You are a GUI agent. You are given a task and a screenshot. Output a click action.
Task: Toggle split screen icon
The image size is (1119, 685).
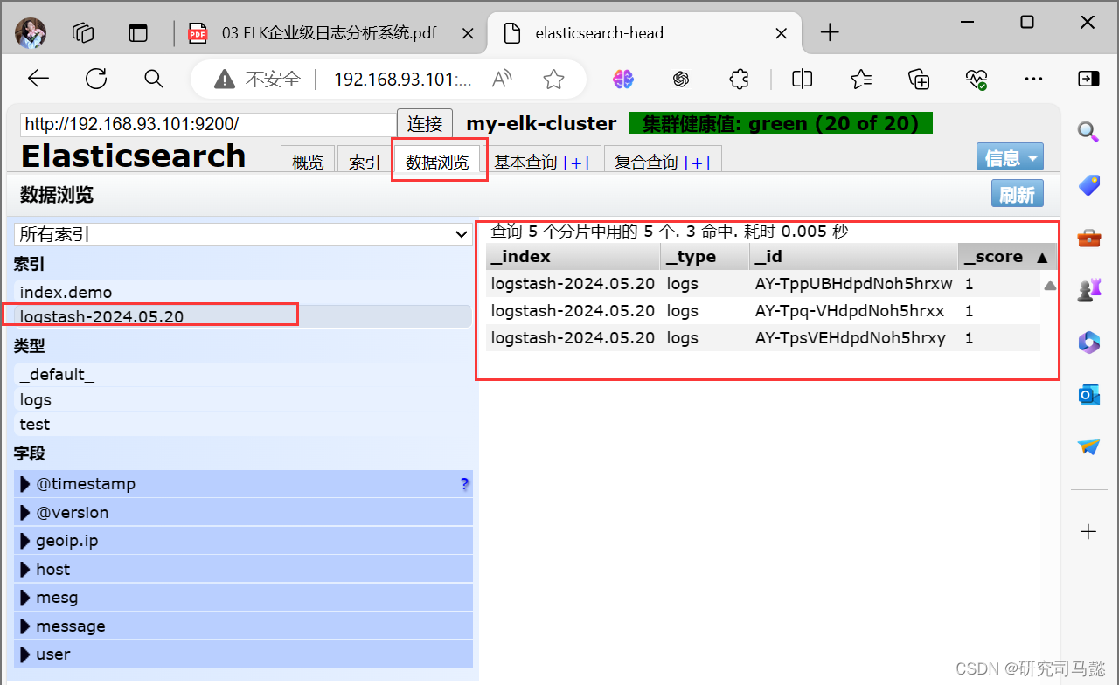coord(803,80)
